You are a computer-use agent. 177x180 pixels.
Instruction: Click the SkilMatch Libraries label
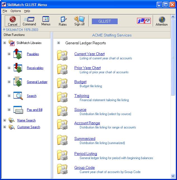pos(29,43)
